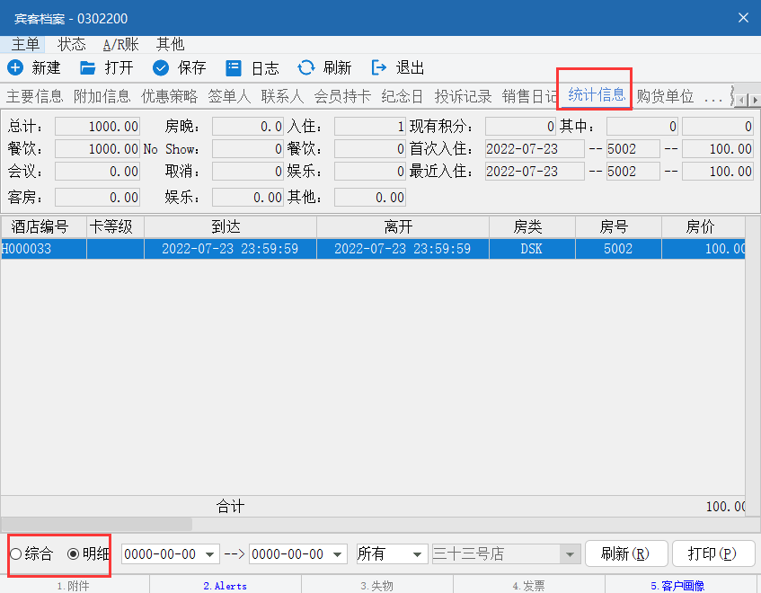Screen dimensions: 761x593
Task: Switch to 会员持卡 tab
Action: point(342,96)
